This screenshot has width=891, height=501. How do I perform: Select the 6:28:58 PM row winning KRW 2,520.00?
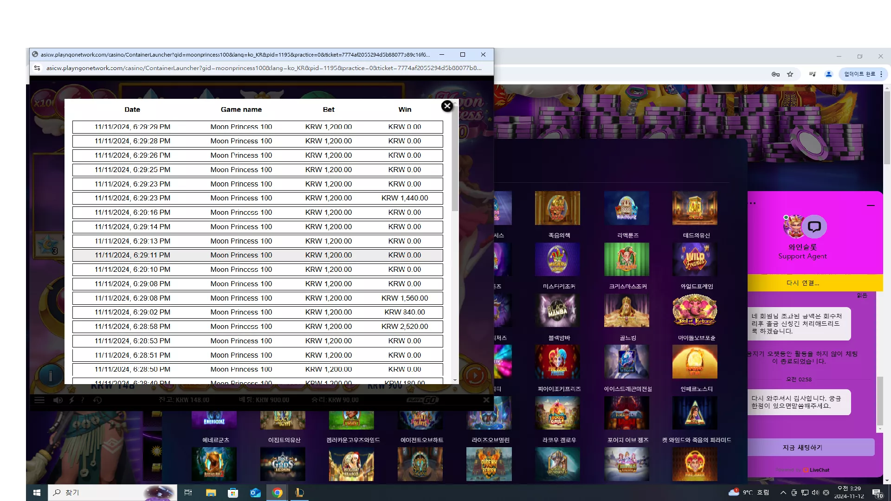[x=258, y=327]
